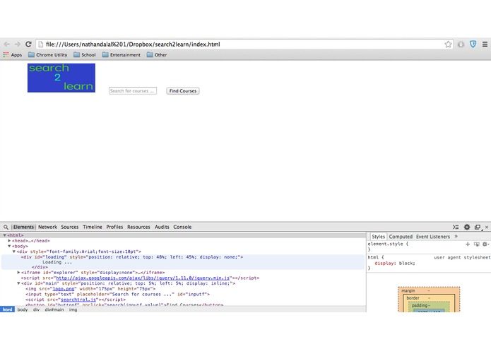491x349 pixels.
Task: Click the gray round extension icon
Action: [x=461, y=44]
